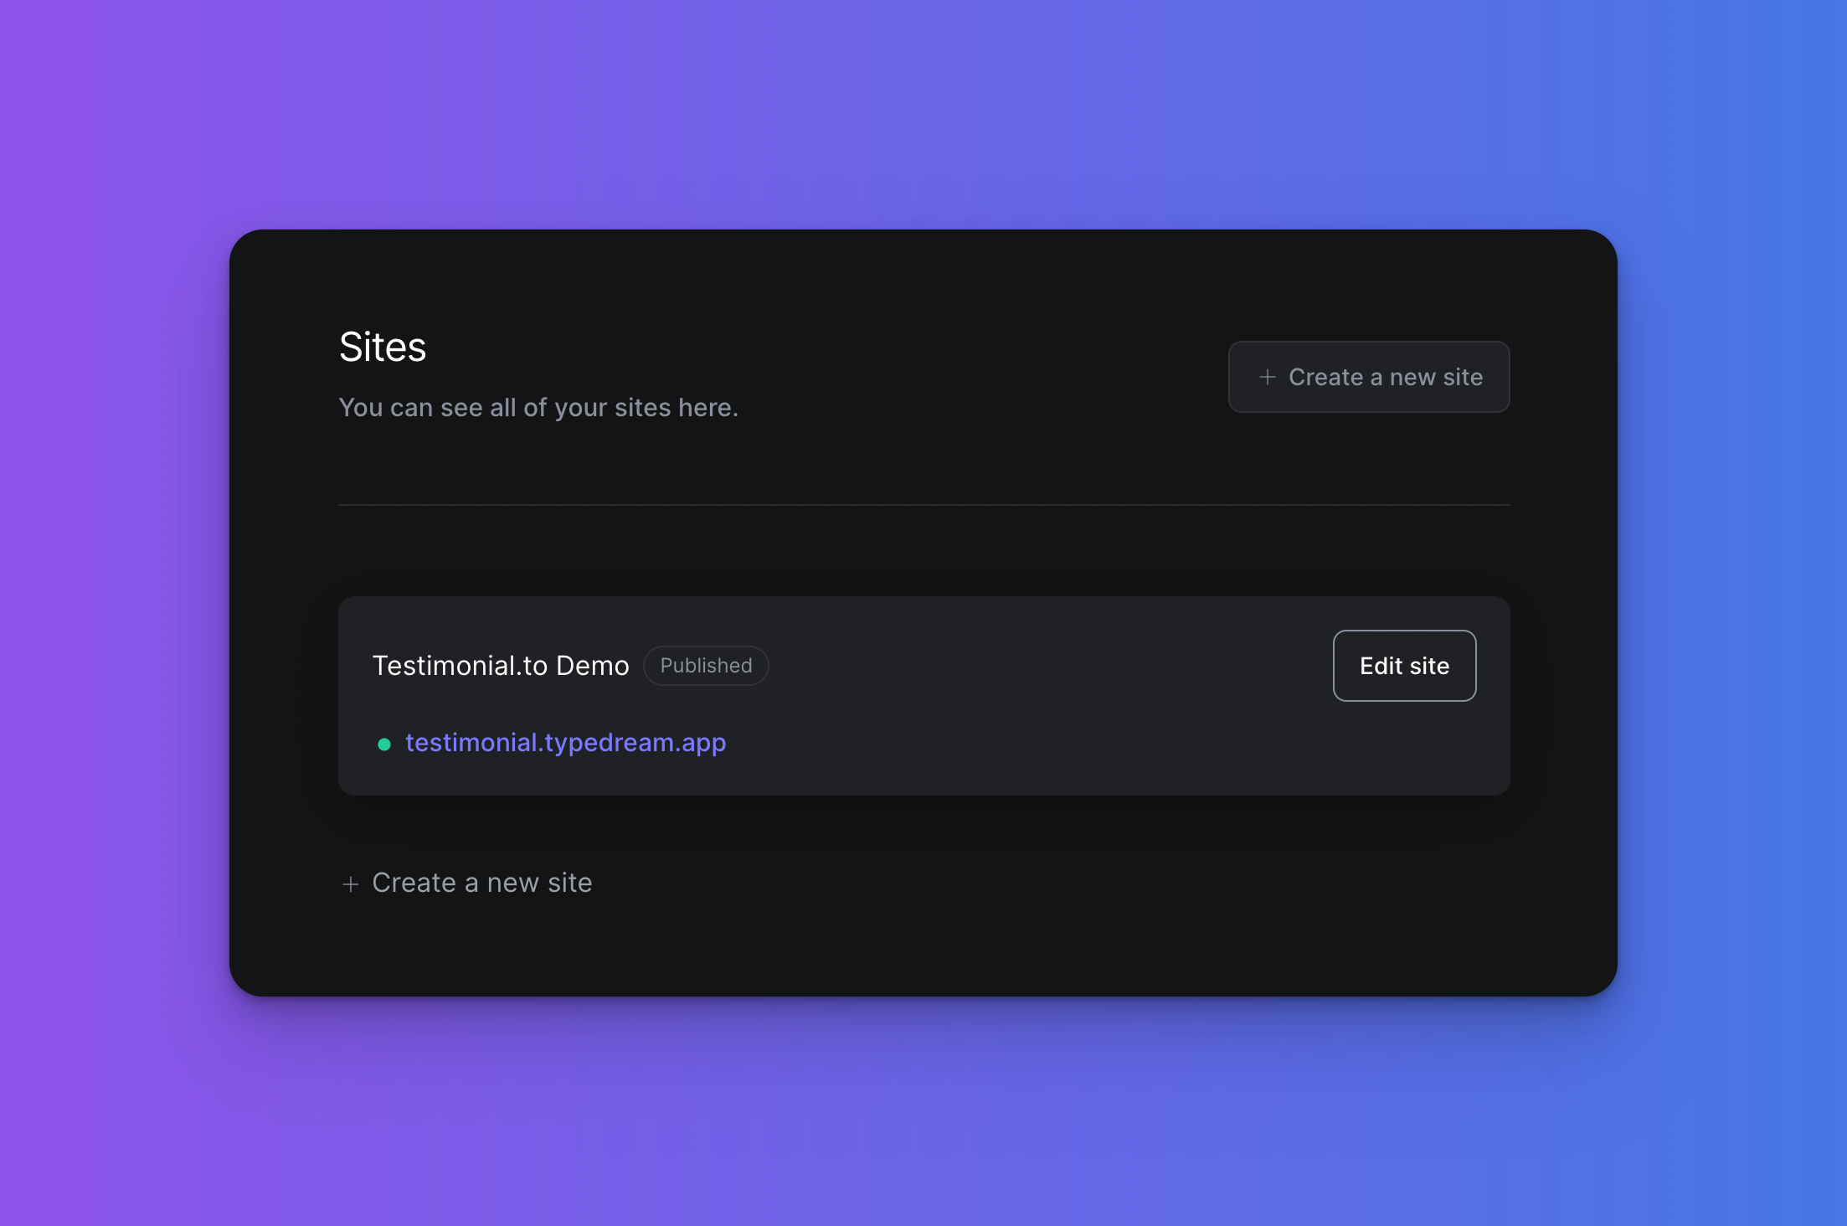Click 'new site' text in top-right button
Image resolution: width=1847 pixels, height=1226 pixels.
[x=1436, y=377]
